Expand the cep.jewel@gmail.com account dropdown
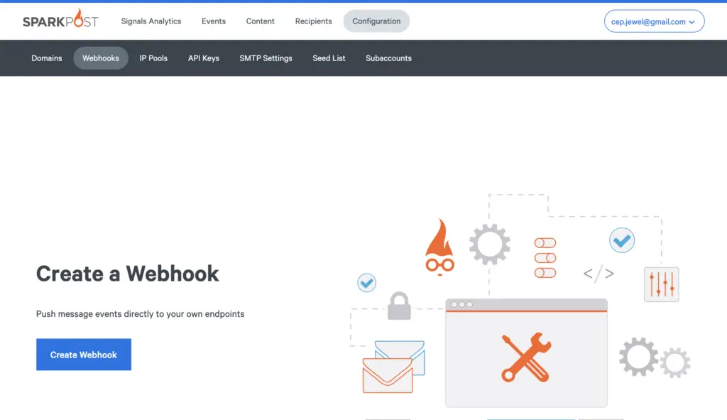This screenshot has width=727, height=420. 654,21
